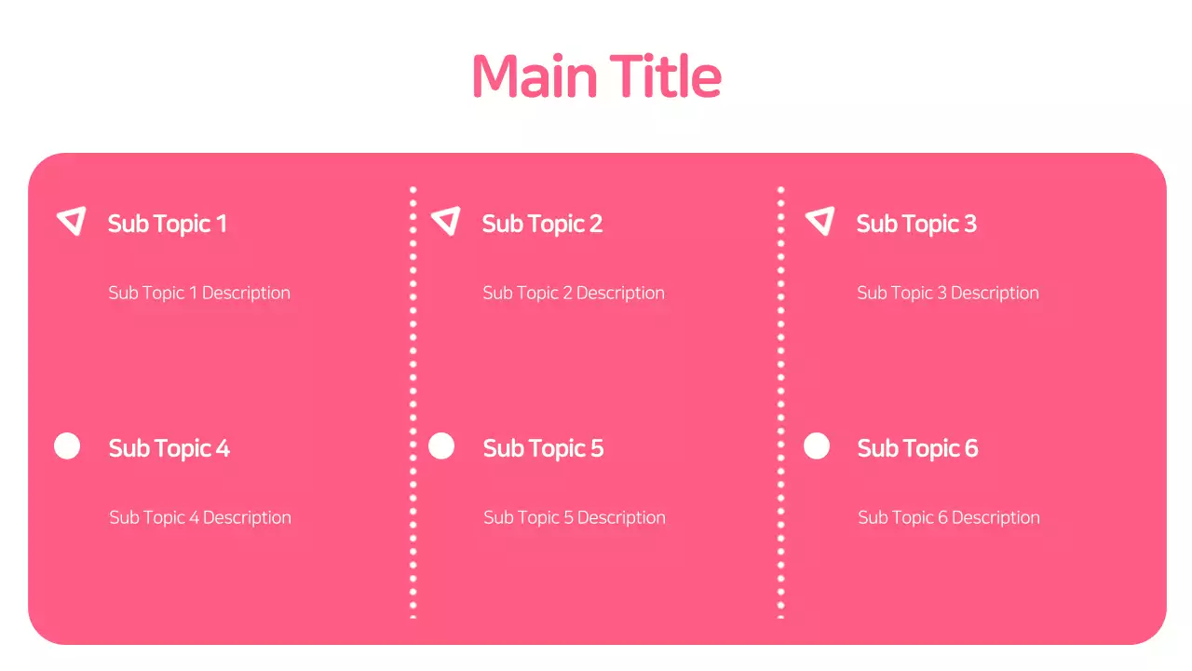Click the white circle next to Sub Topic 5
The width and height of the screenshot is (1192, 671).
441,446
